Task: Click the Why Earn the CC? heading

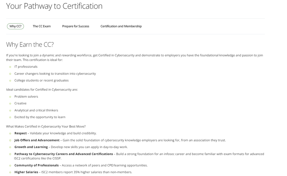Action: click(x=30, y=44)
